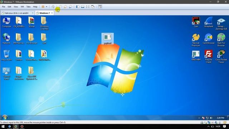
Task: Select the Control Panel icon
Action: pyautogui.click(x=6, y=73)
